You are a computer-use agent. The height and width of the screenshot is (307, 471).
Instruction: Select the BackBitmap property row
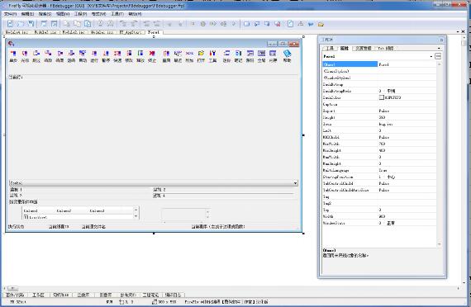tap(379, 84)
